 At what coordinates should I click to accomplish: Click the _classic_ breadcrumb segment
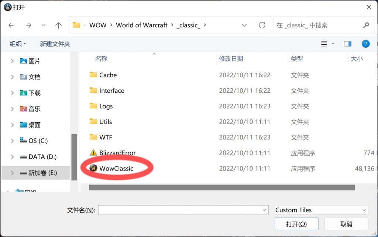coord(188,25)
